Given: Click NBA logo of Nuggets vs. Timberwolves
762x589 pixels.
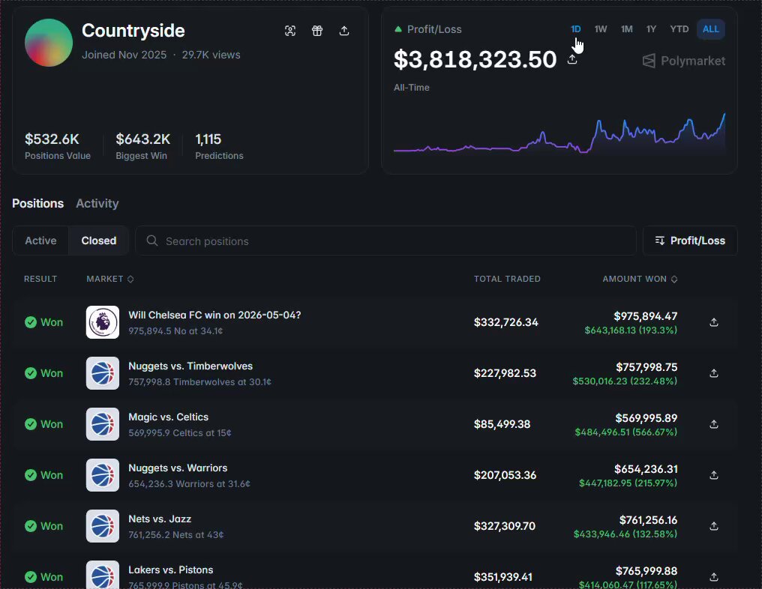Looking at the screenshot, I should pyautogui.click(x=103, y=373).
